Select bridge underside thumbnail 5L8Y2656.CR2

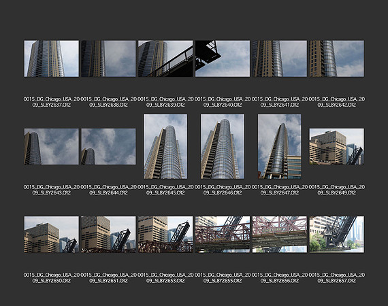click(280, 235)
